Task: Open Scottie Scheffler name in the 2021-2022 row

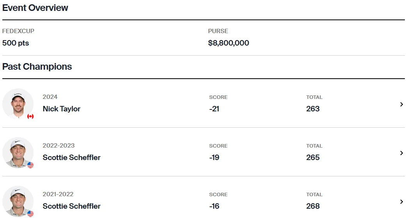Action: 71,206
